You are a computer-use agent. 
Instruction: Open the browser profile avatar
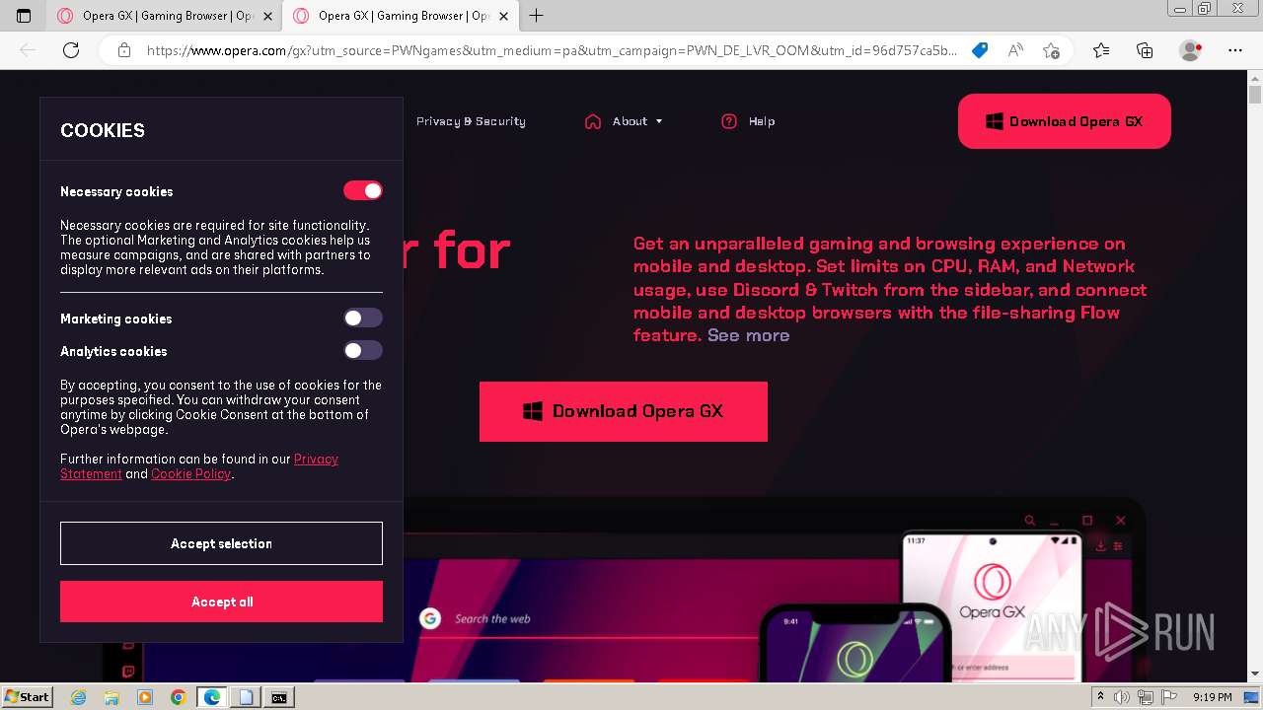pos(1191,50)
